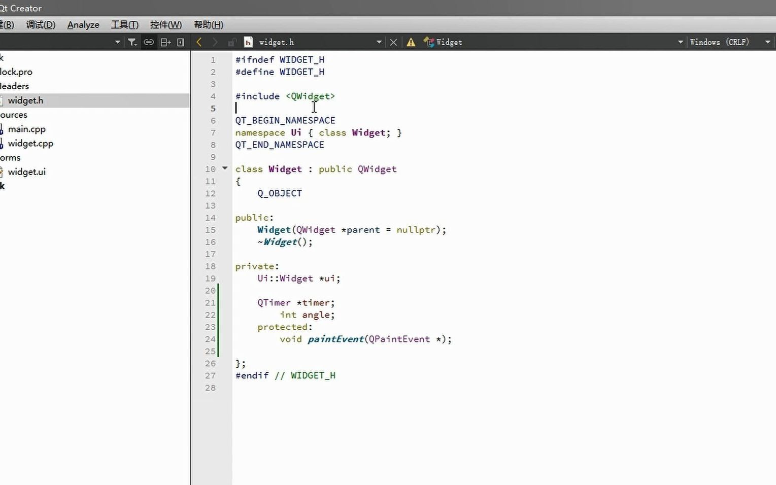Select main.cpp in project tree

[27, 129]
